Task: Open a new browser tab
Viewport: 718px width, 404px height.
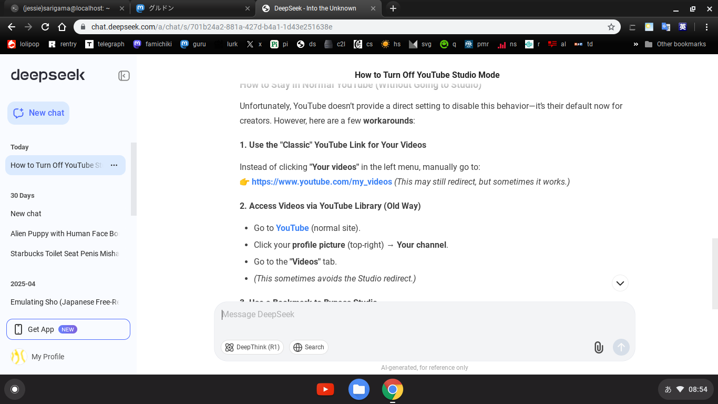Action: (393, 8)
